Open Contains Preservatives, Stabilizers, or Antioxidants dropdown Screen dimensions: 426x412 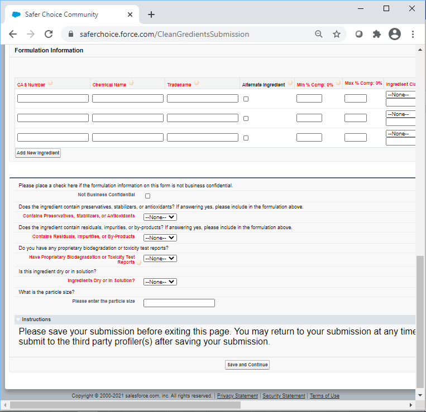tap(160, 217)
